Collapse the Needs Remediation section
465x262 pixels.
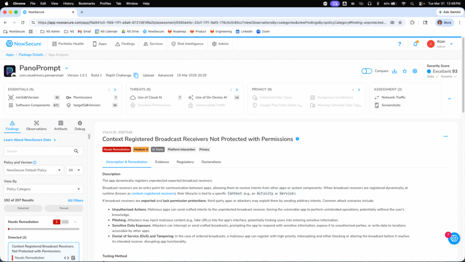[x=76, y=222]
